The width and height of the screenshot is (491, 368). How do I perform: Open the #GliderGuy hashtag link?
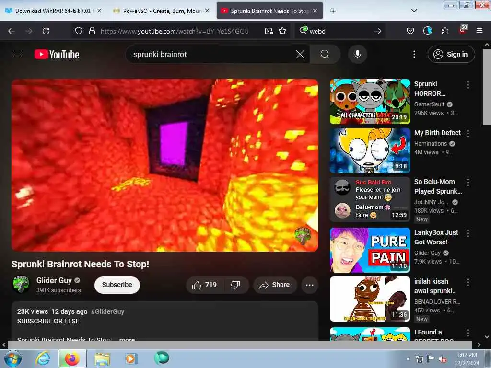[107, 311]
